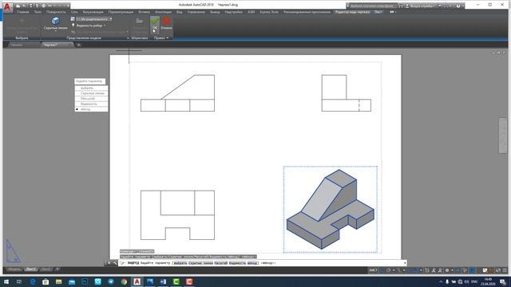
Task: Open Chrome from taskbar
Action: click(x=124, y=281)
